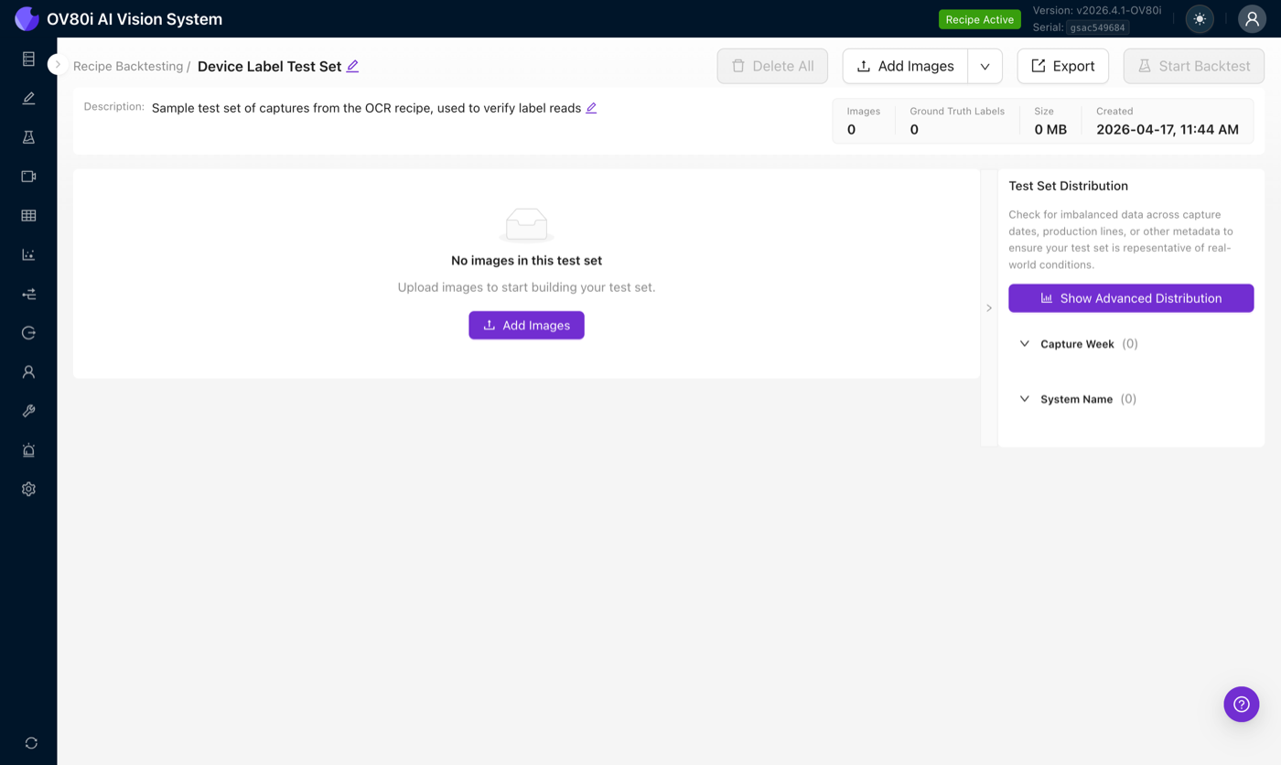1281x765 pixels.
Task: Open the analytics chart panel in the sidebar
Action: 28,253
